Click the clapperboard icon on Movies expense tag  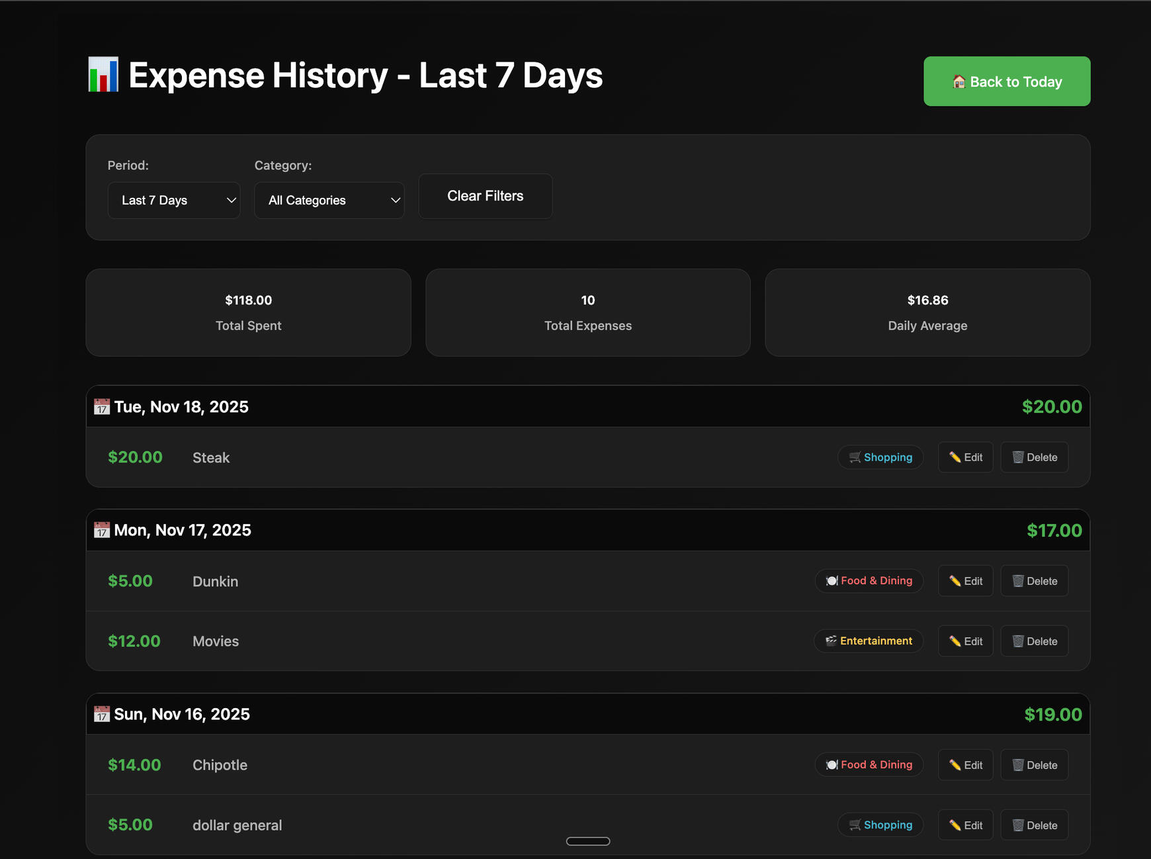831,641
